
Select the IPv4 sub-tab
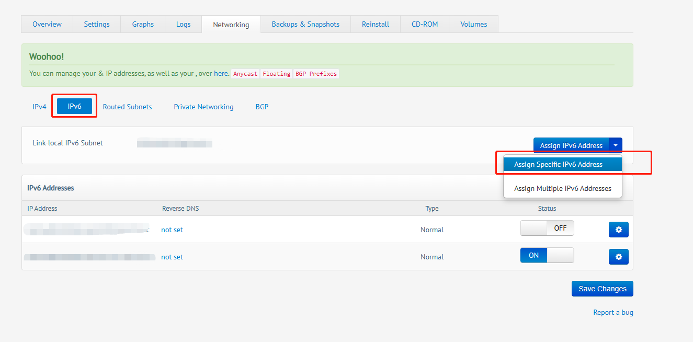pyautogui.click(x=39, y=107)
